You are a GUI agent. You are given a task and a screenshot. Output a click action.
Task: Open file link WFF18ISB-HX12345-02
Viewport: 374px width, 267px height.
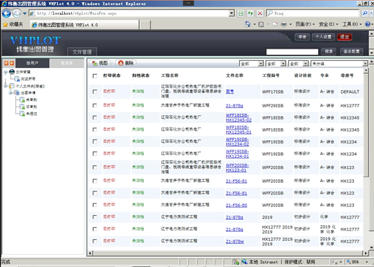tap(238, 117)
